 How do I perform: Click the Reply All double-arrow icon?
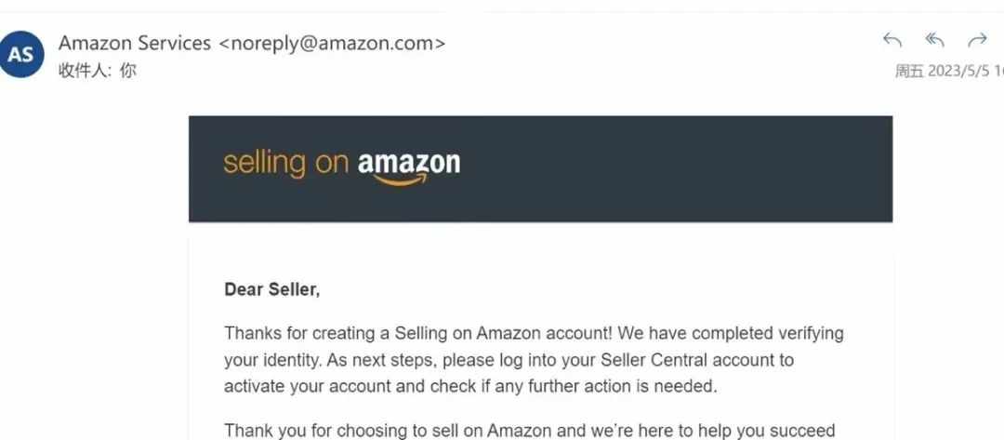point(935,40)
